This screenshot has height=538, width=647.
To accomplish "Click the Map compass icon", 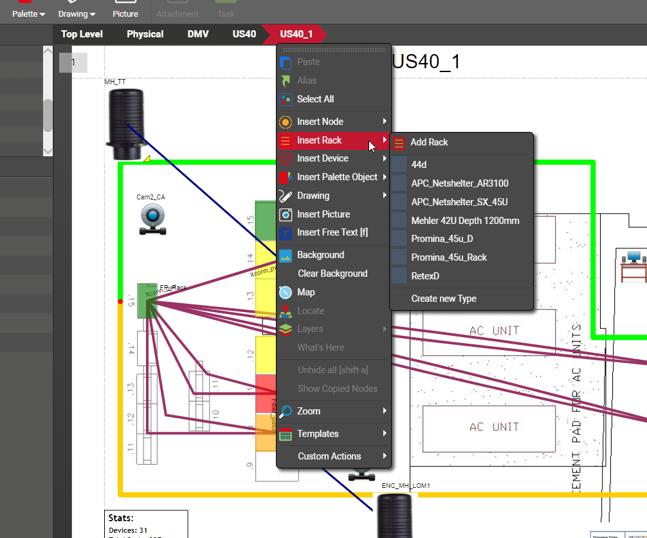I will tap(286, 292).
